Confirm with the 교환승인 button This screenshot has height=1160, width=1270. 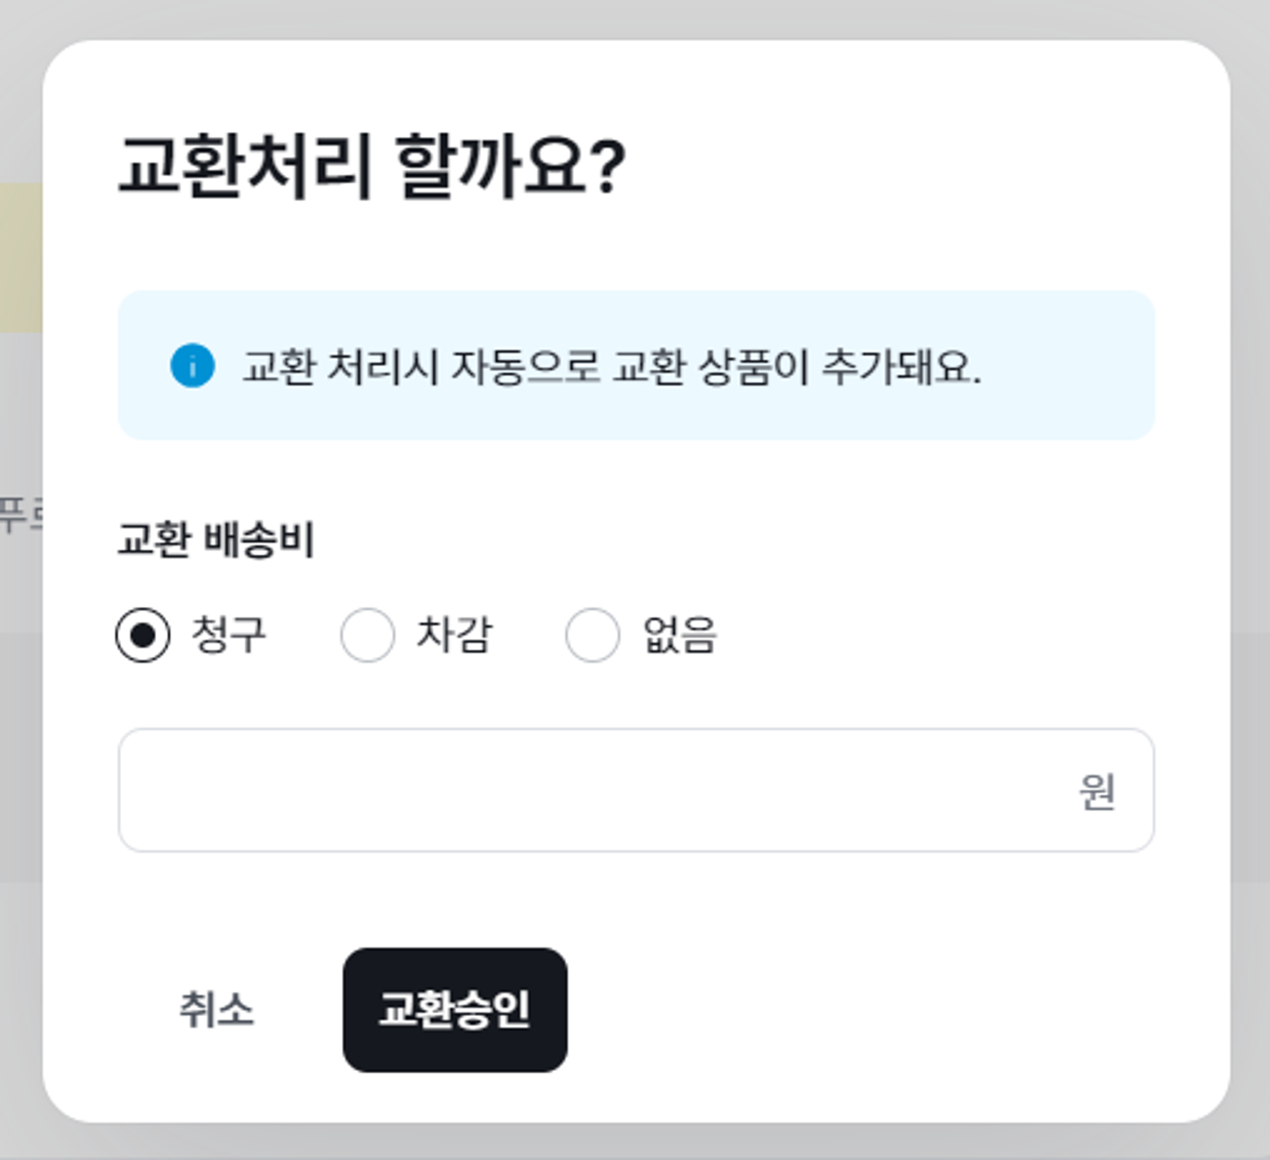[x=455, y=1010]
